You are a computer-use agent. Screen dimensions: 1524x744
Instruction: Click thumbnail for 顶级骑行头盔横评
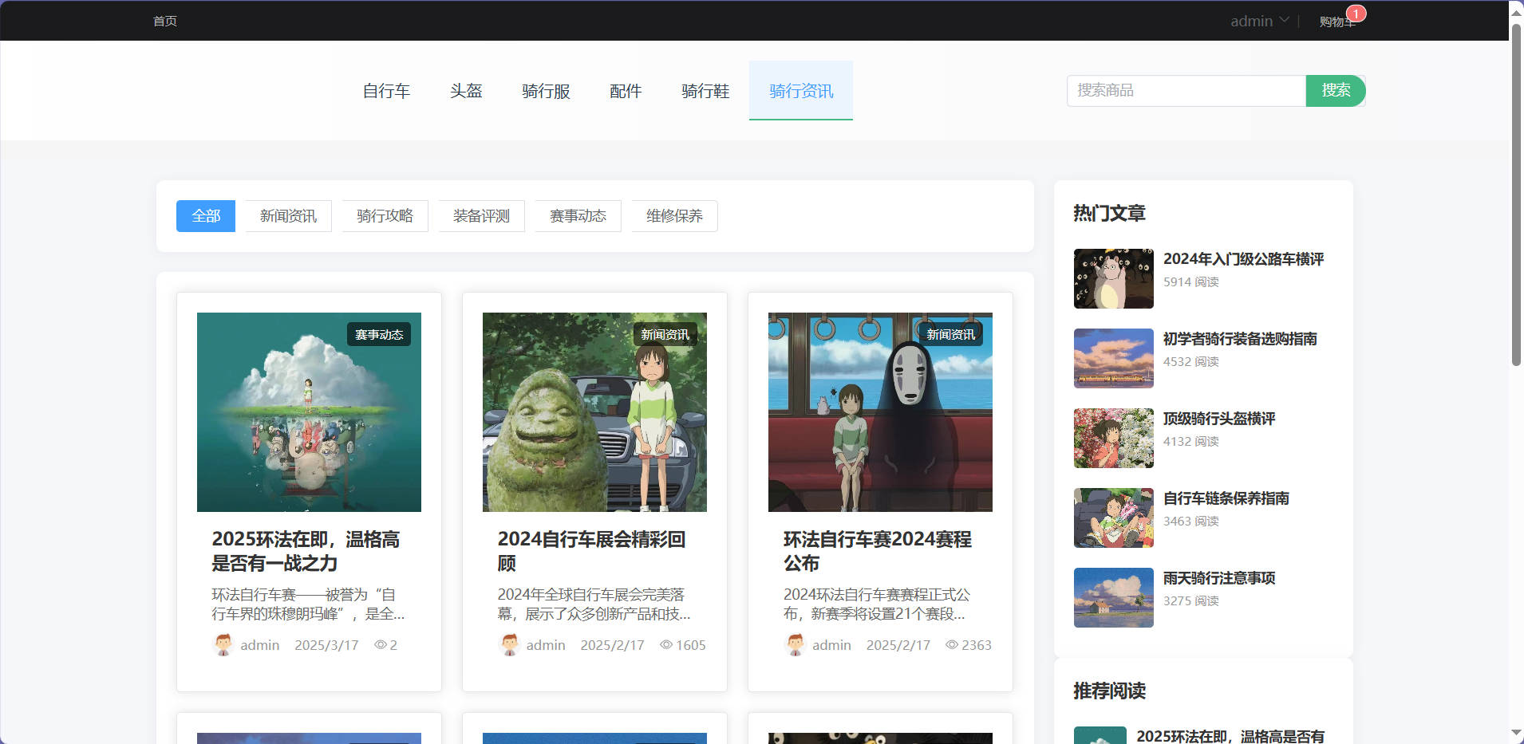point(1114,438)
